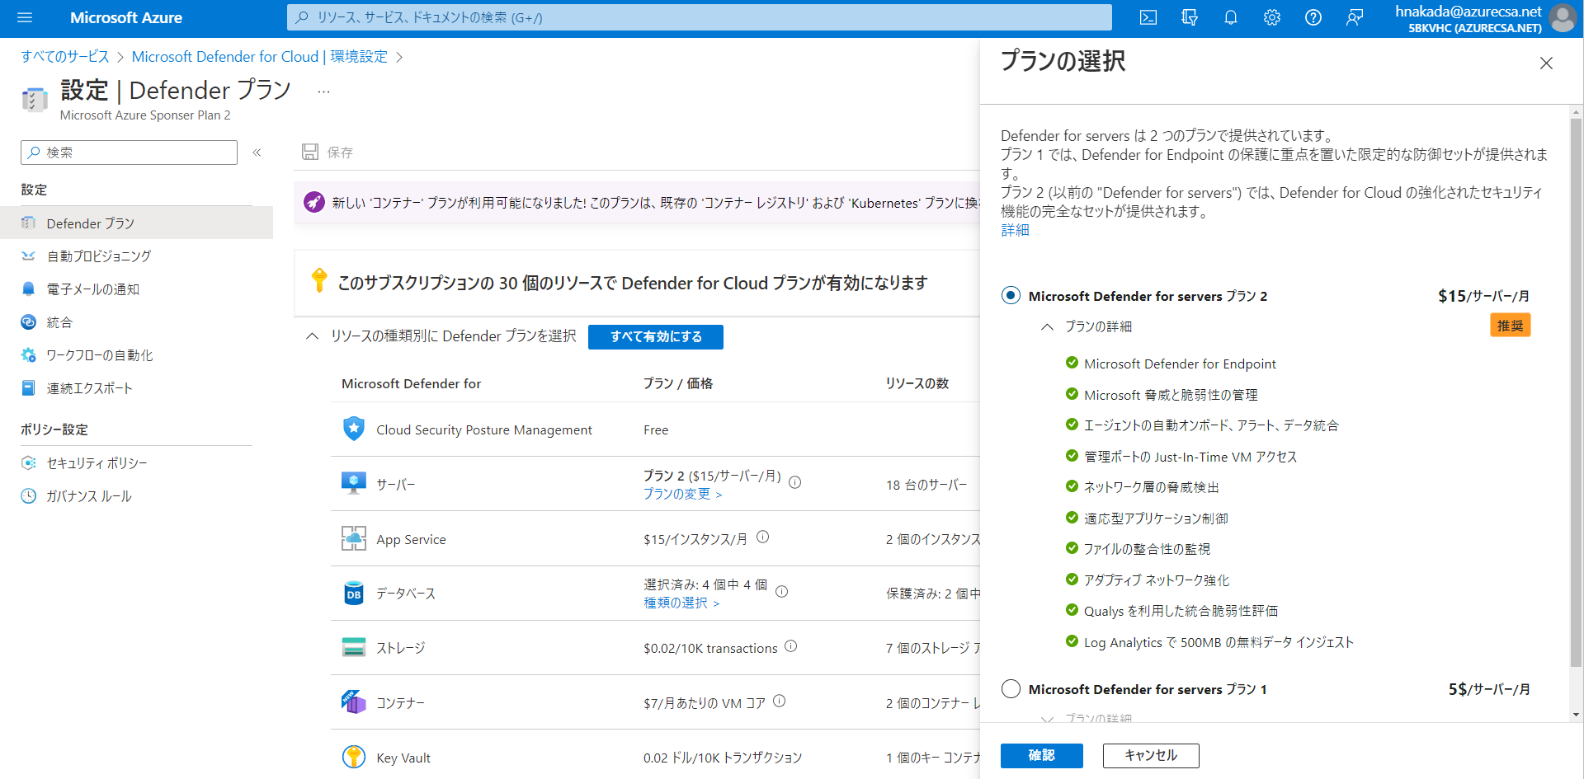Close the プランの選択 panel
This screenshot has width=1584, height=779.
pos(1546,63)
